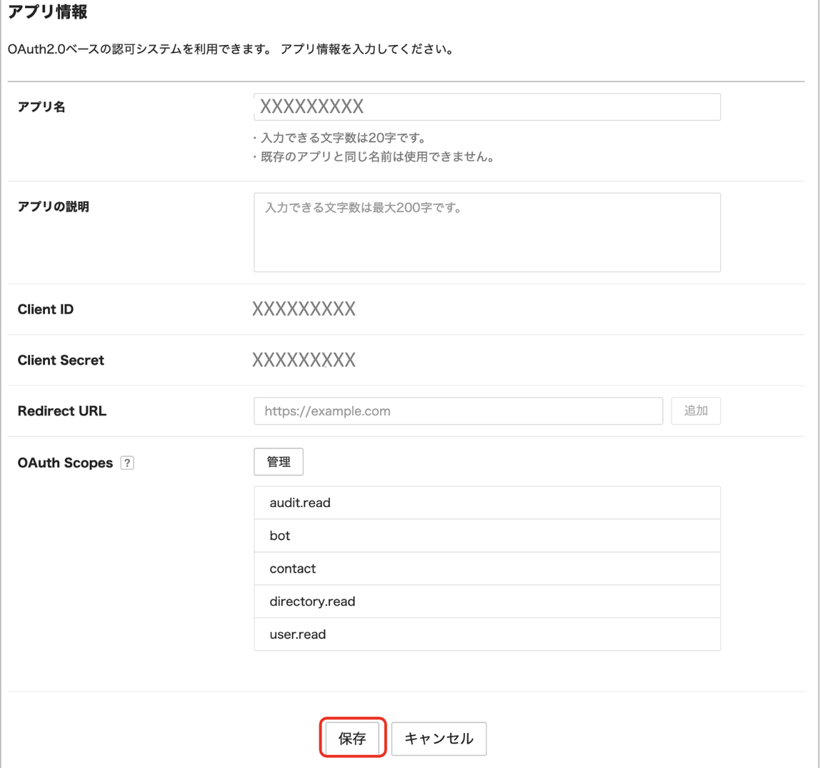Viewport: 820px width, 768px height.
Task: Add the redirect URL with 追加 button
Action: pyautogui.click(x=696, y=411)
